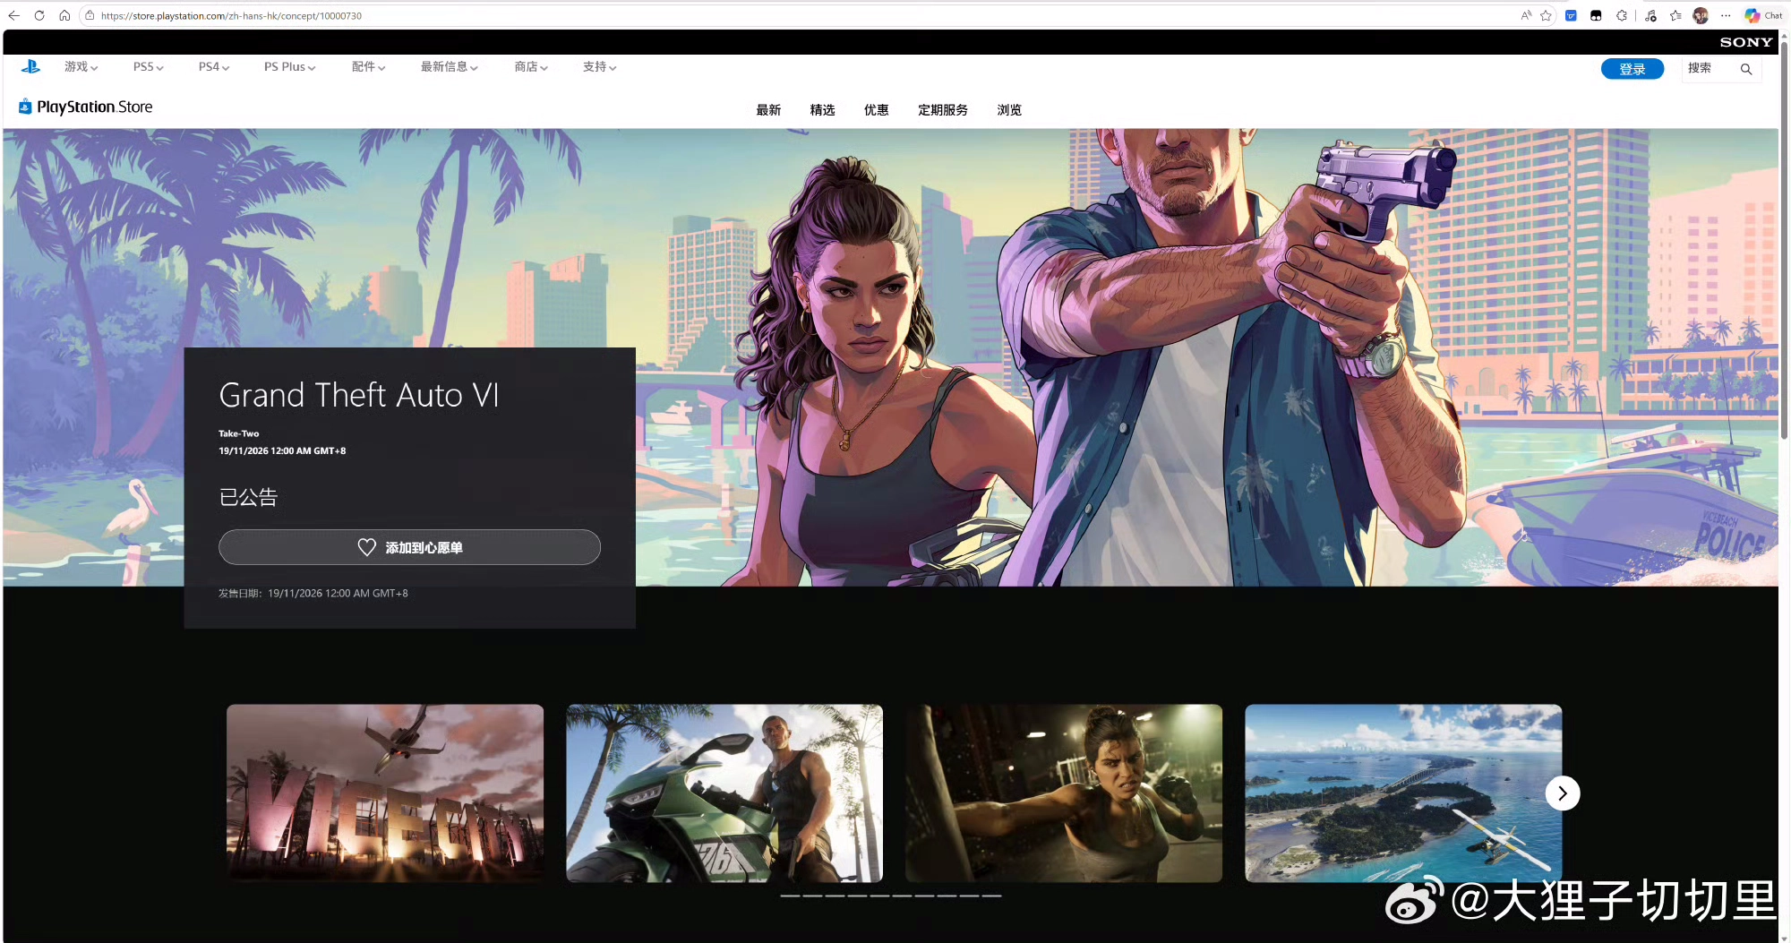The image size is (1791, 943).
Task: Open the browser profile avatar
Action: 1701,15
